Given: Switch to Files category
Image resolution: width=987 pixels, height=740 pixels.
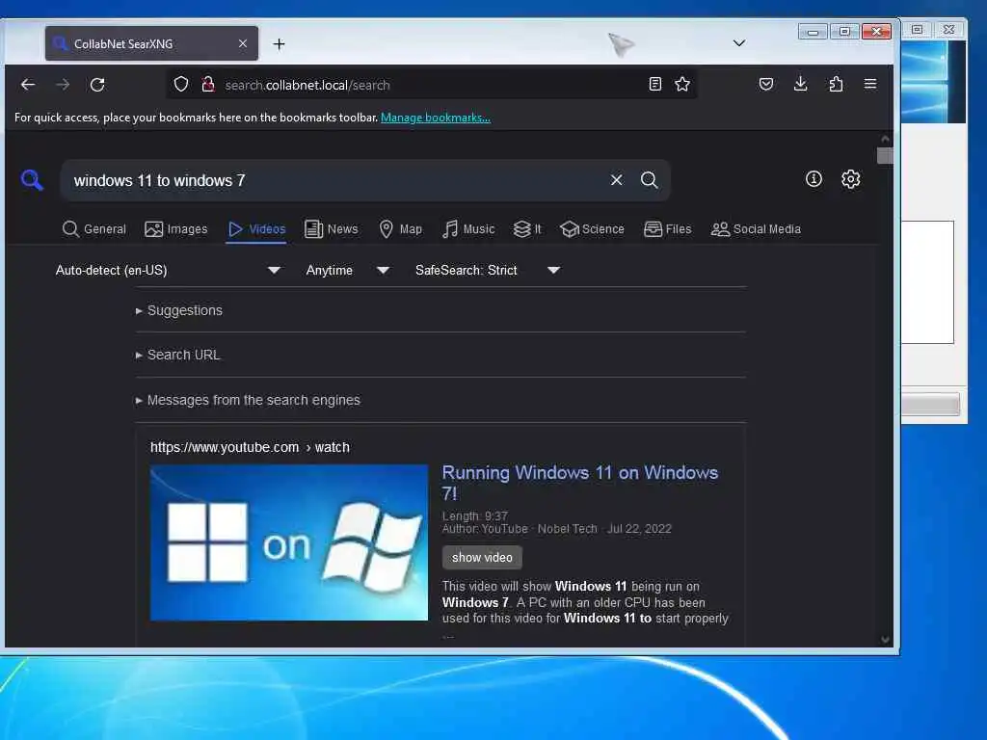Looking at the screenshot, I should click(x=667, y=229).
